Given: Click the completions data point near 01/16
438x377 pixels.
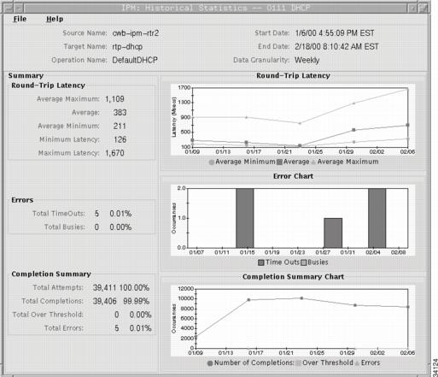Looking at the screenshot, I should coord(248,300).
